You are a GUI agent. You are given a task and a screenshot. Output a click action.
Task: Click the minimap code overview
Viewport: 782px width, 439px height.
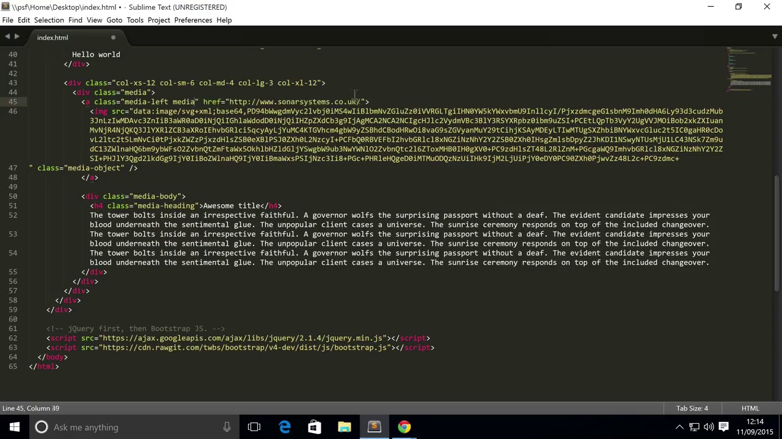click(750, 70)
